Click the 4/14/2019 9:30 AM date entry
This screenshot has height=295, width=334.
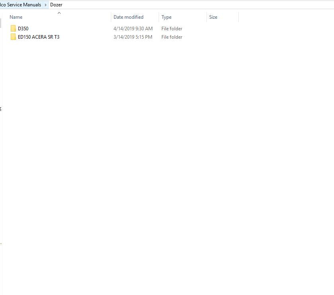tap(133, 29)
